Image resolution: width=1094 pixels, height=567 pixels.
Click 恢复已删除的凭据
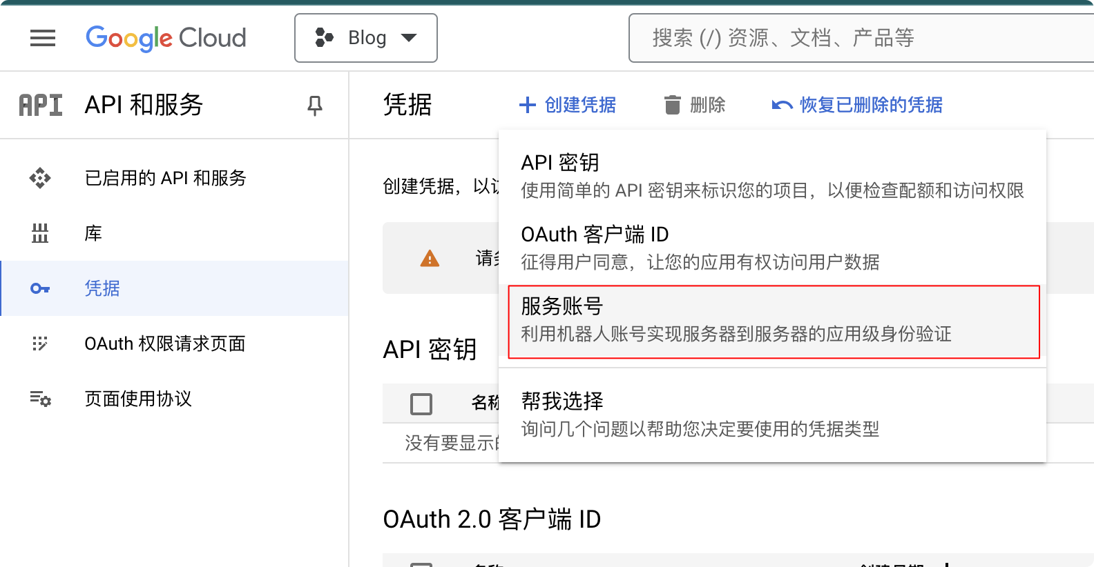857,105
